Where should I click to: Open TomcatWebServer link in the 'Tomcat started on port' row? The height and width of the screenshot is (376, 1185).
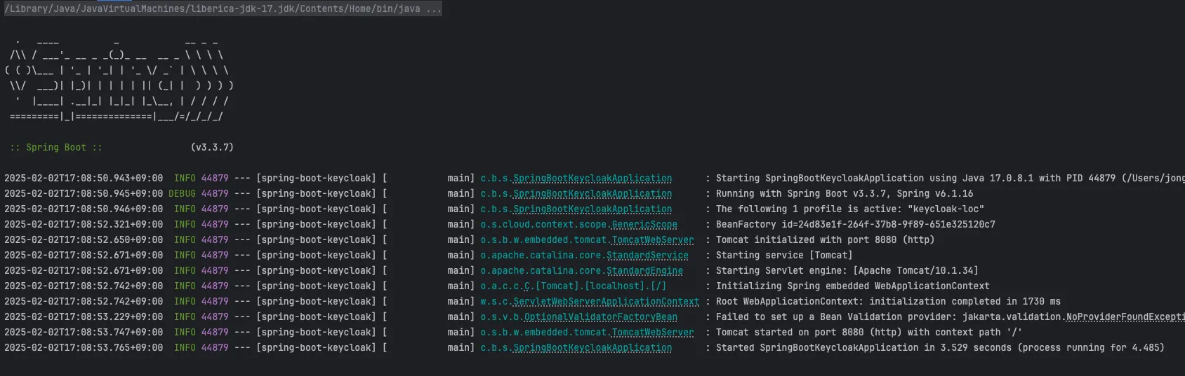coord(653,333)
